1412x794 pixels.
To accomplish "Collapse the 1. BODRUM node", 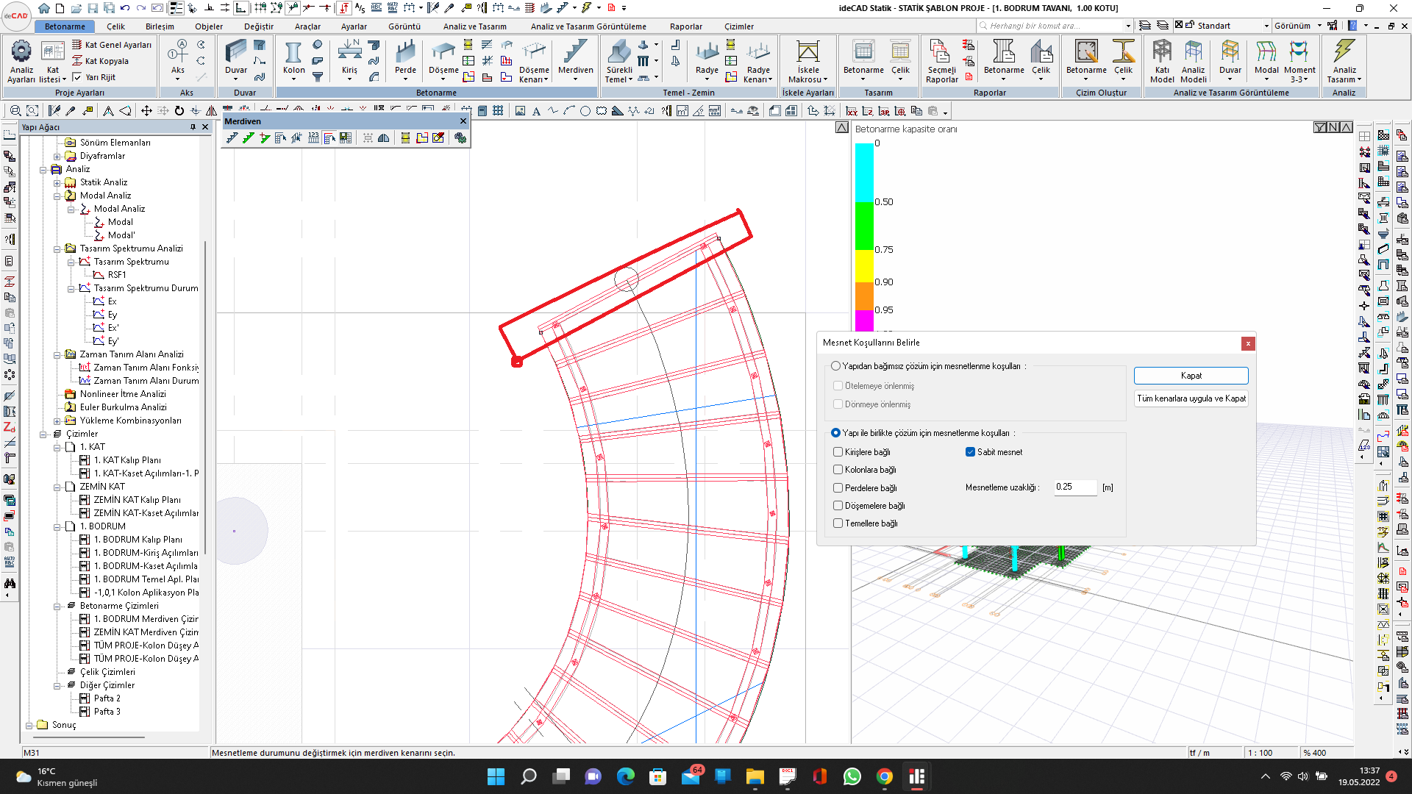I will click(x=57, y=527).
